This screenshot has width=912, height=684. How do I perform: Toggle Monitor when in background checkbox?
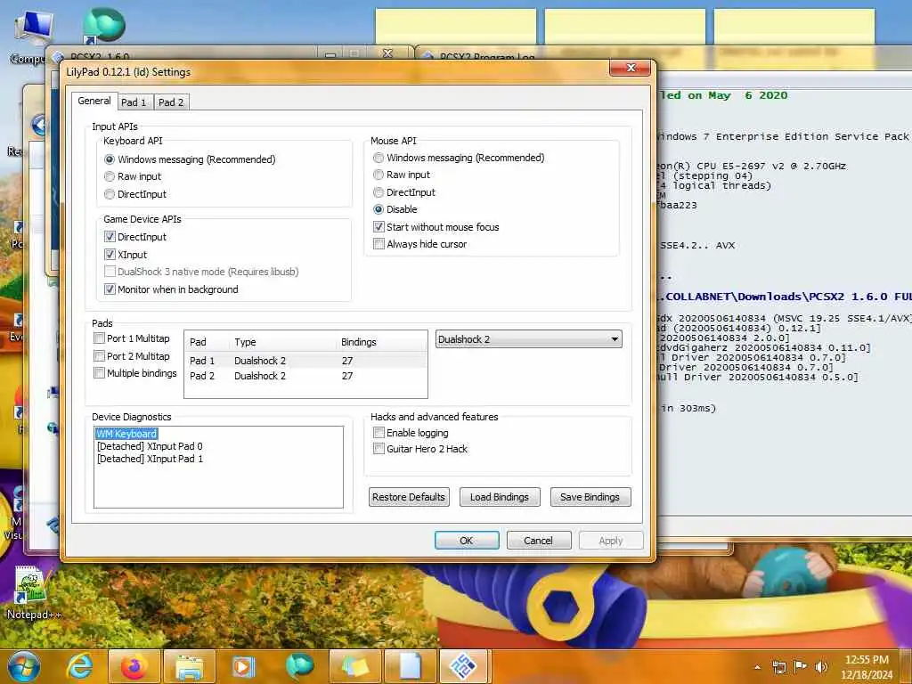click(x=172, y=289)
